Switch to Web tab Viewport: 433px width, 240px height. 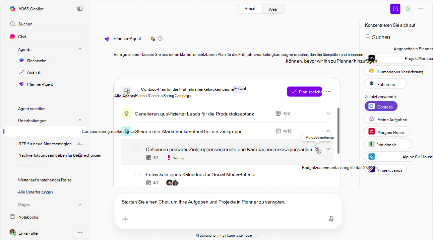pos(273,9)
